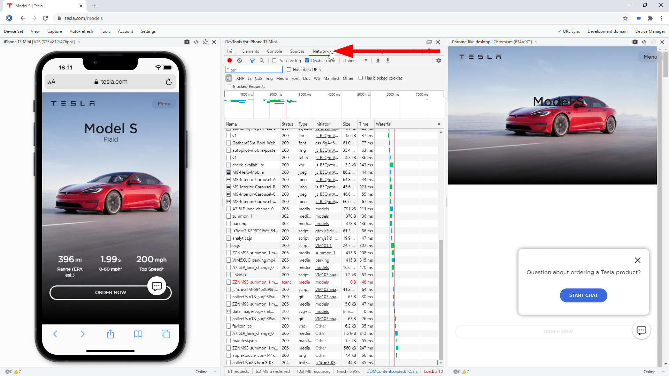Tap the share icon in iPhone Safari toolbar

[x=110, y=334]
